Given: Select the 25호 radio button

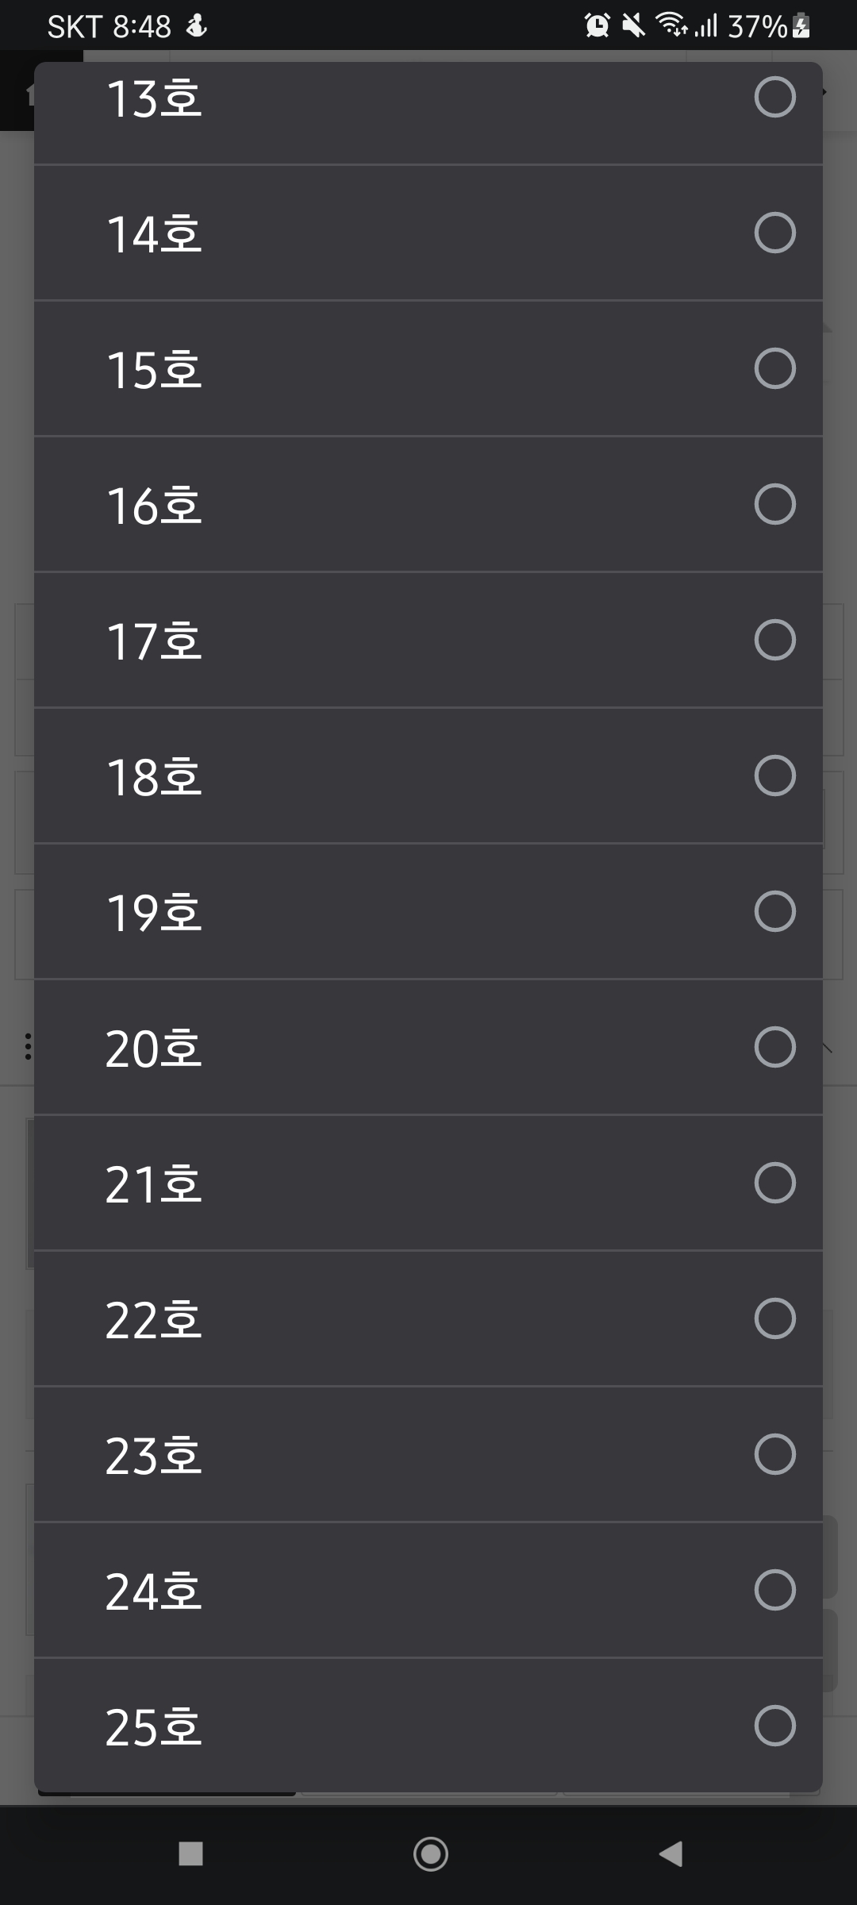Looking at the screenshot, I should tap(774, 1726).
